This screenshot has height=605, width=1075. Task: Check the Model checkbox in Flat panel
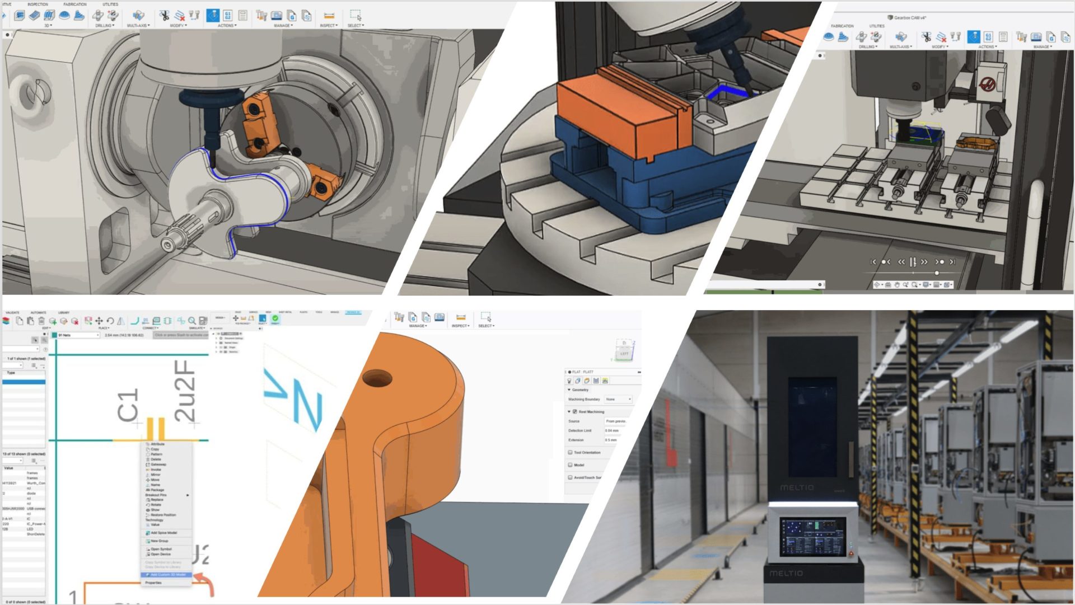[x=570, y=465]
